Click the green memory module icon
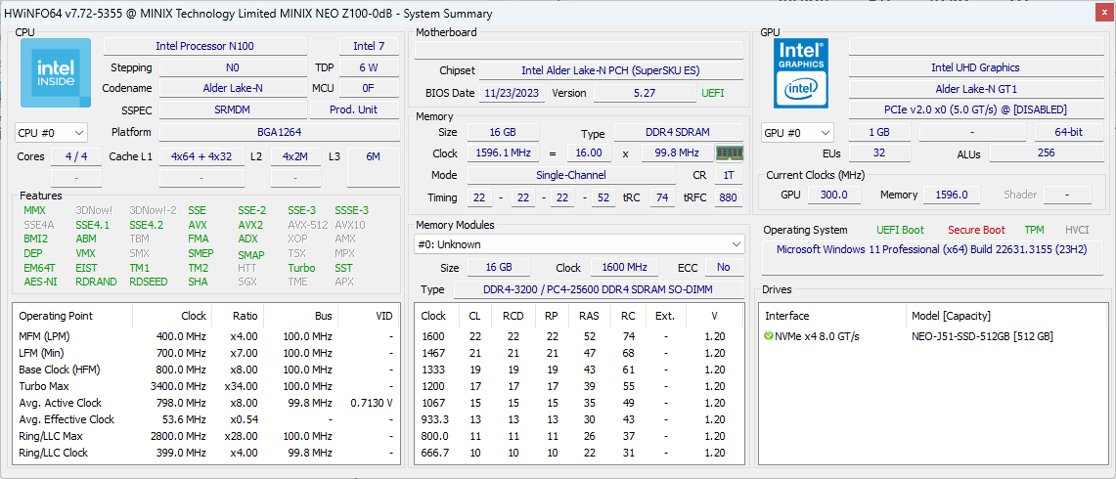This screenshot has height=479, width=1116. [x=730, y=153]
